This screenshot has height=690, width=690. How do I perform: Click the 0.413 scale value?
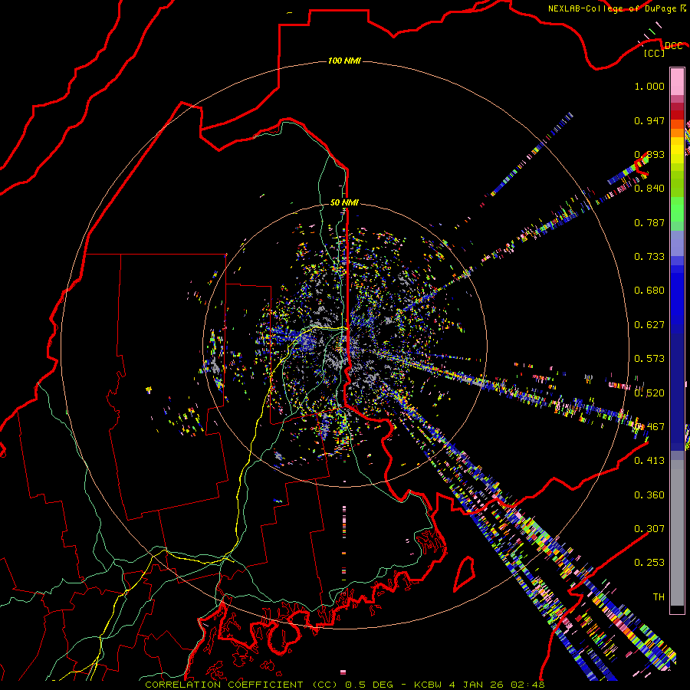(x=649, y=461)
